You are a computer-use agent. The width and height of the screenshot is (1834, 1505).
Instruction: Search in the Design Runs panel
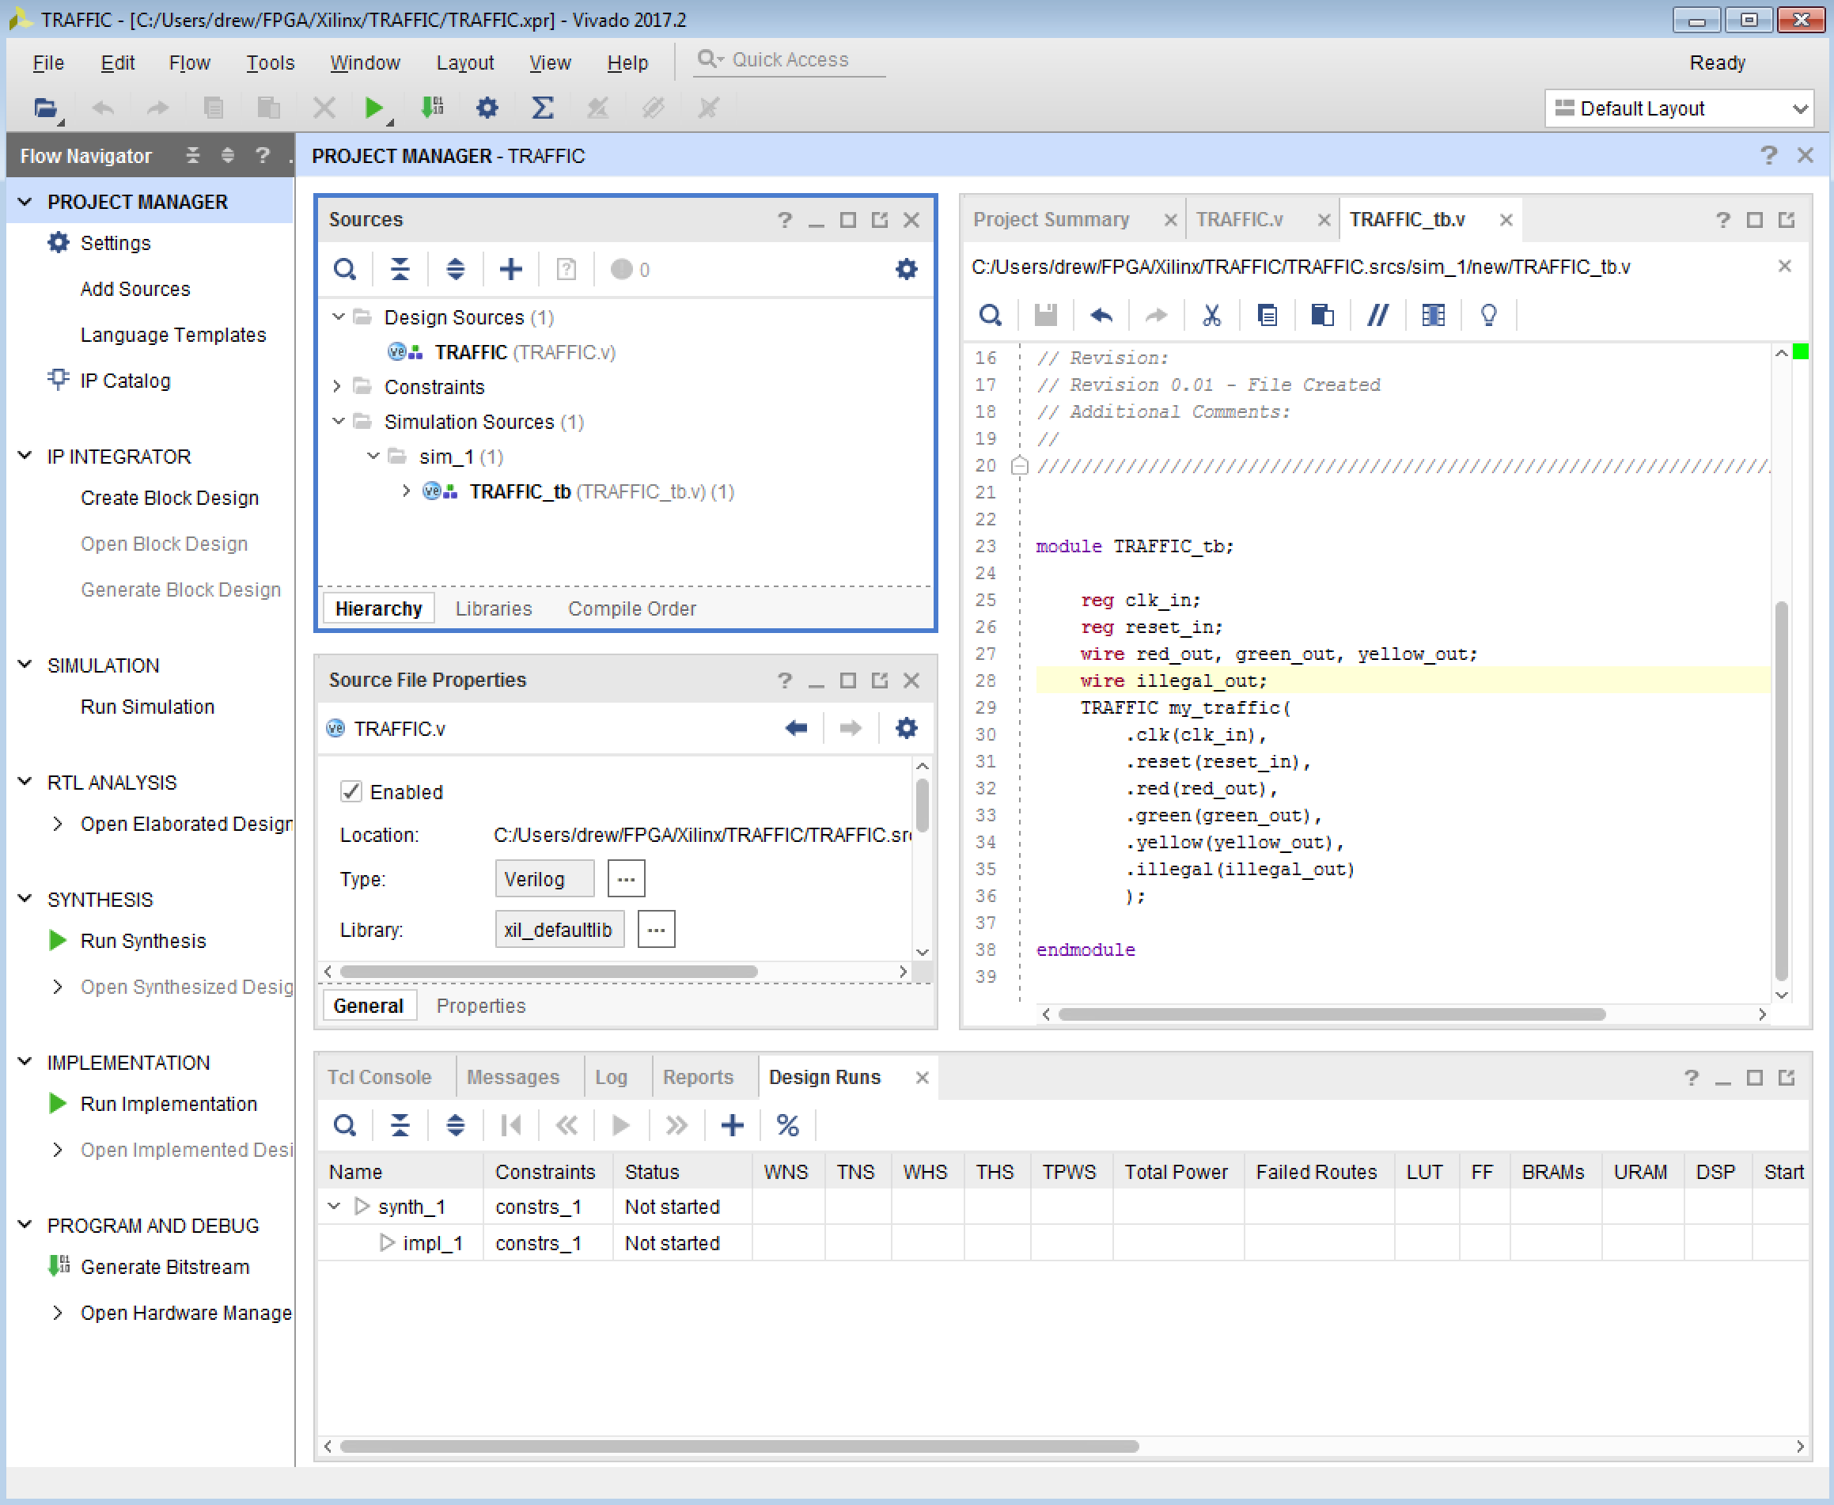[x=345, y=1125]
